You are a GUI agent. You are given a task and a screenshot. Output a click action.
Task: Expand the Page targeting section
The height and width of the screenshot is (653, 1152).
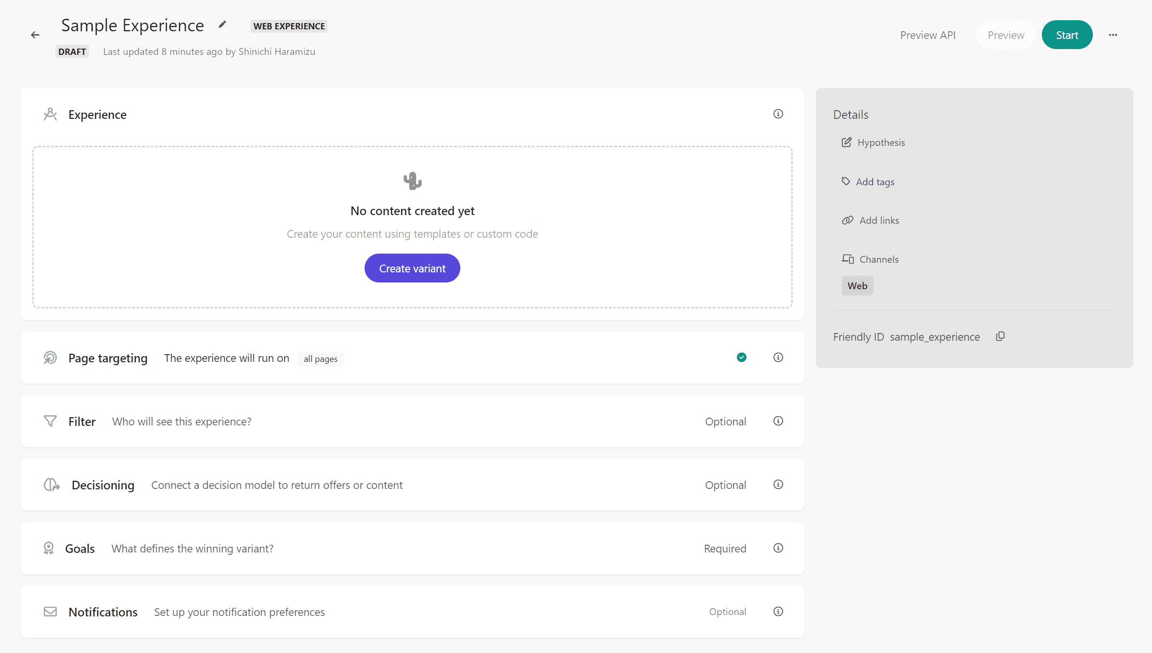tap(412, 358)
